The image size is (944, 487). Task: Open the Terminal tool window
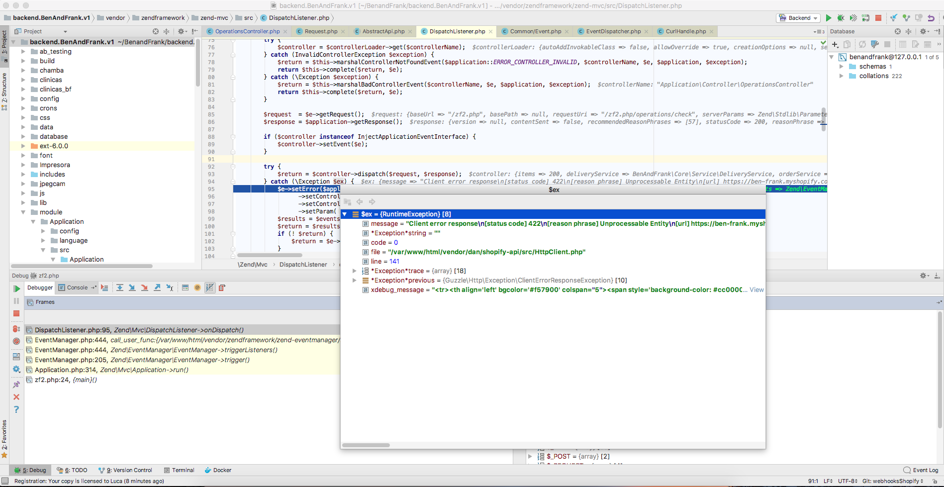tap(179, 470)
